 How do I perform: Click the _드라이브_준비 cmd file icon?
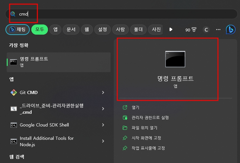click(x=14, y=109)
